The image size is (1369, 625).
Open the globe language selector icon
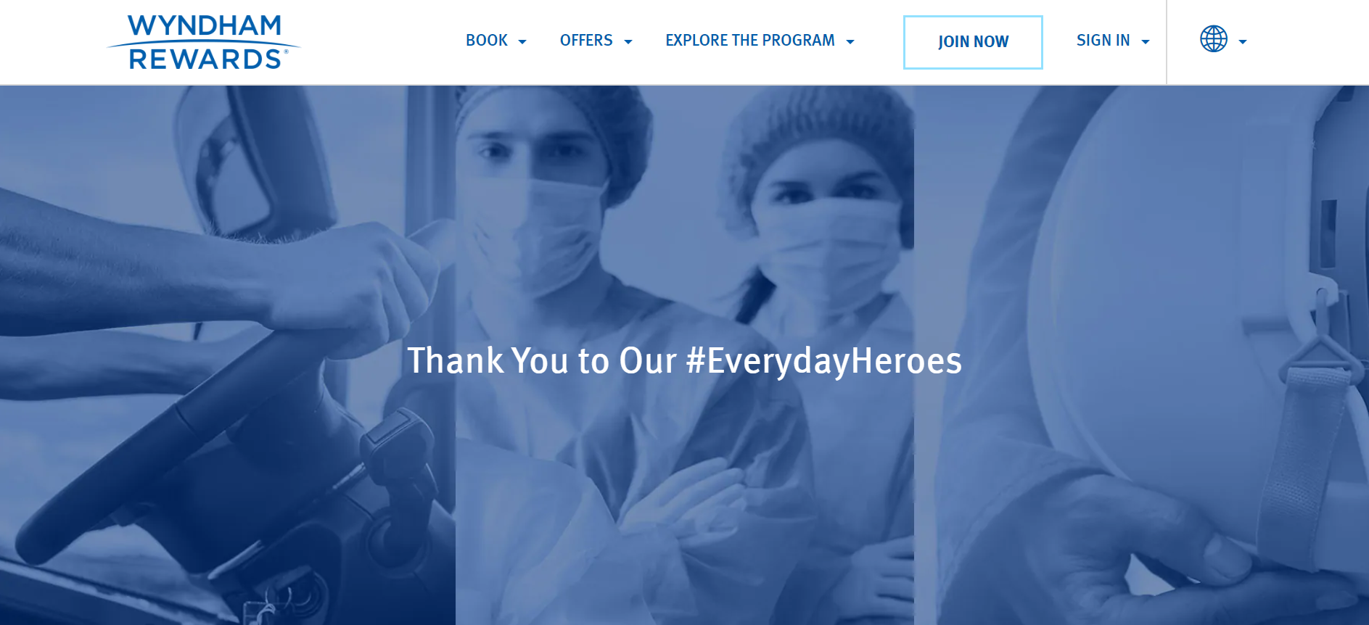coord(1214,39)
